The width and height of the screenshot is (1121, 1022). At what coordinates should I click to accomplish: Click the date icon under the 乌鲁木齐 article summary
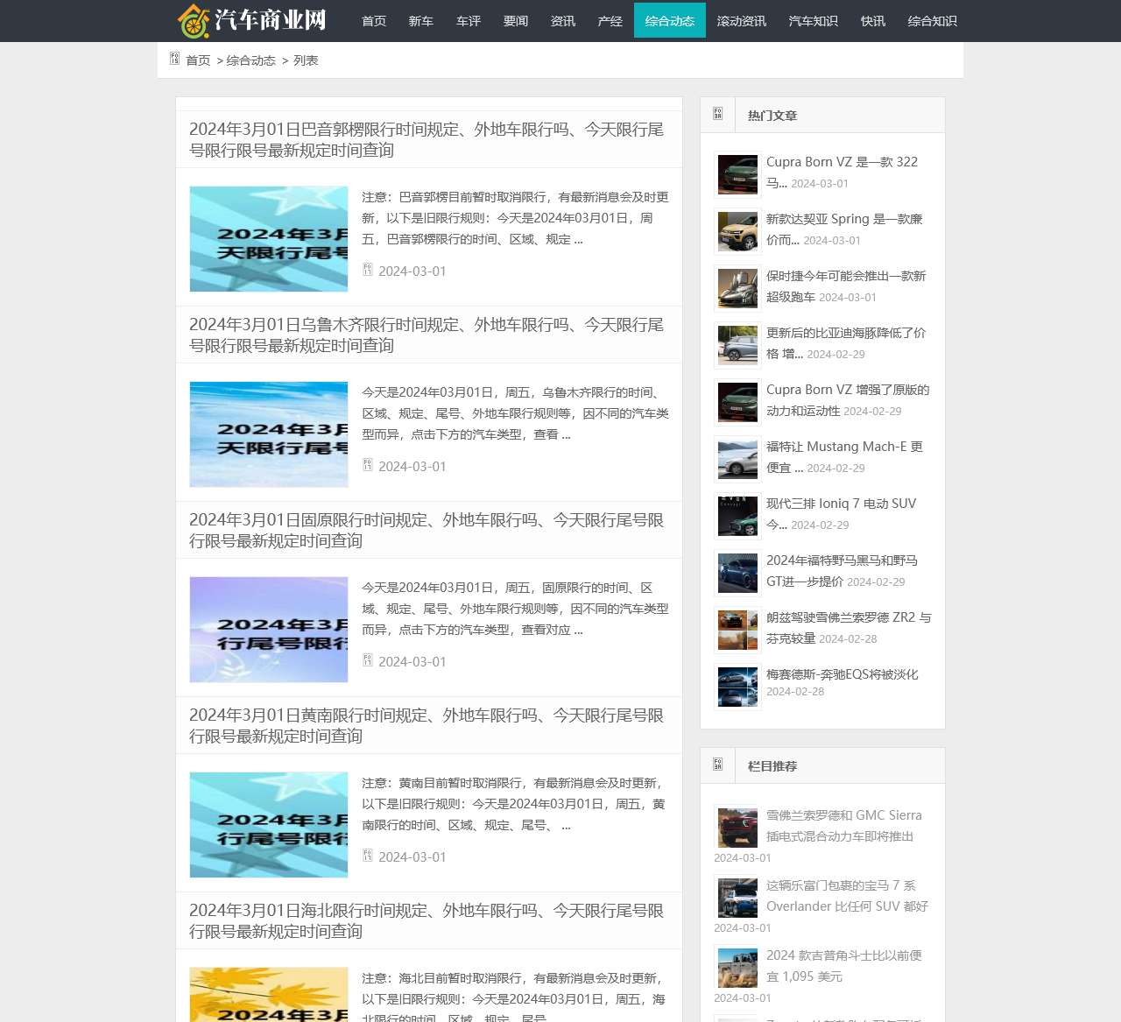pos(368,467)
